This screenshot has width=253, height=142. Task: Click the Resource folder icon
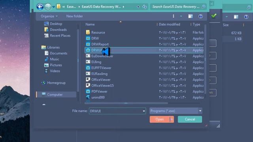(x=88, y=32)
